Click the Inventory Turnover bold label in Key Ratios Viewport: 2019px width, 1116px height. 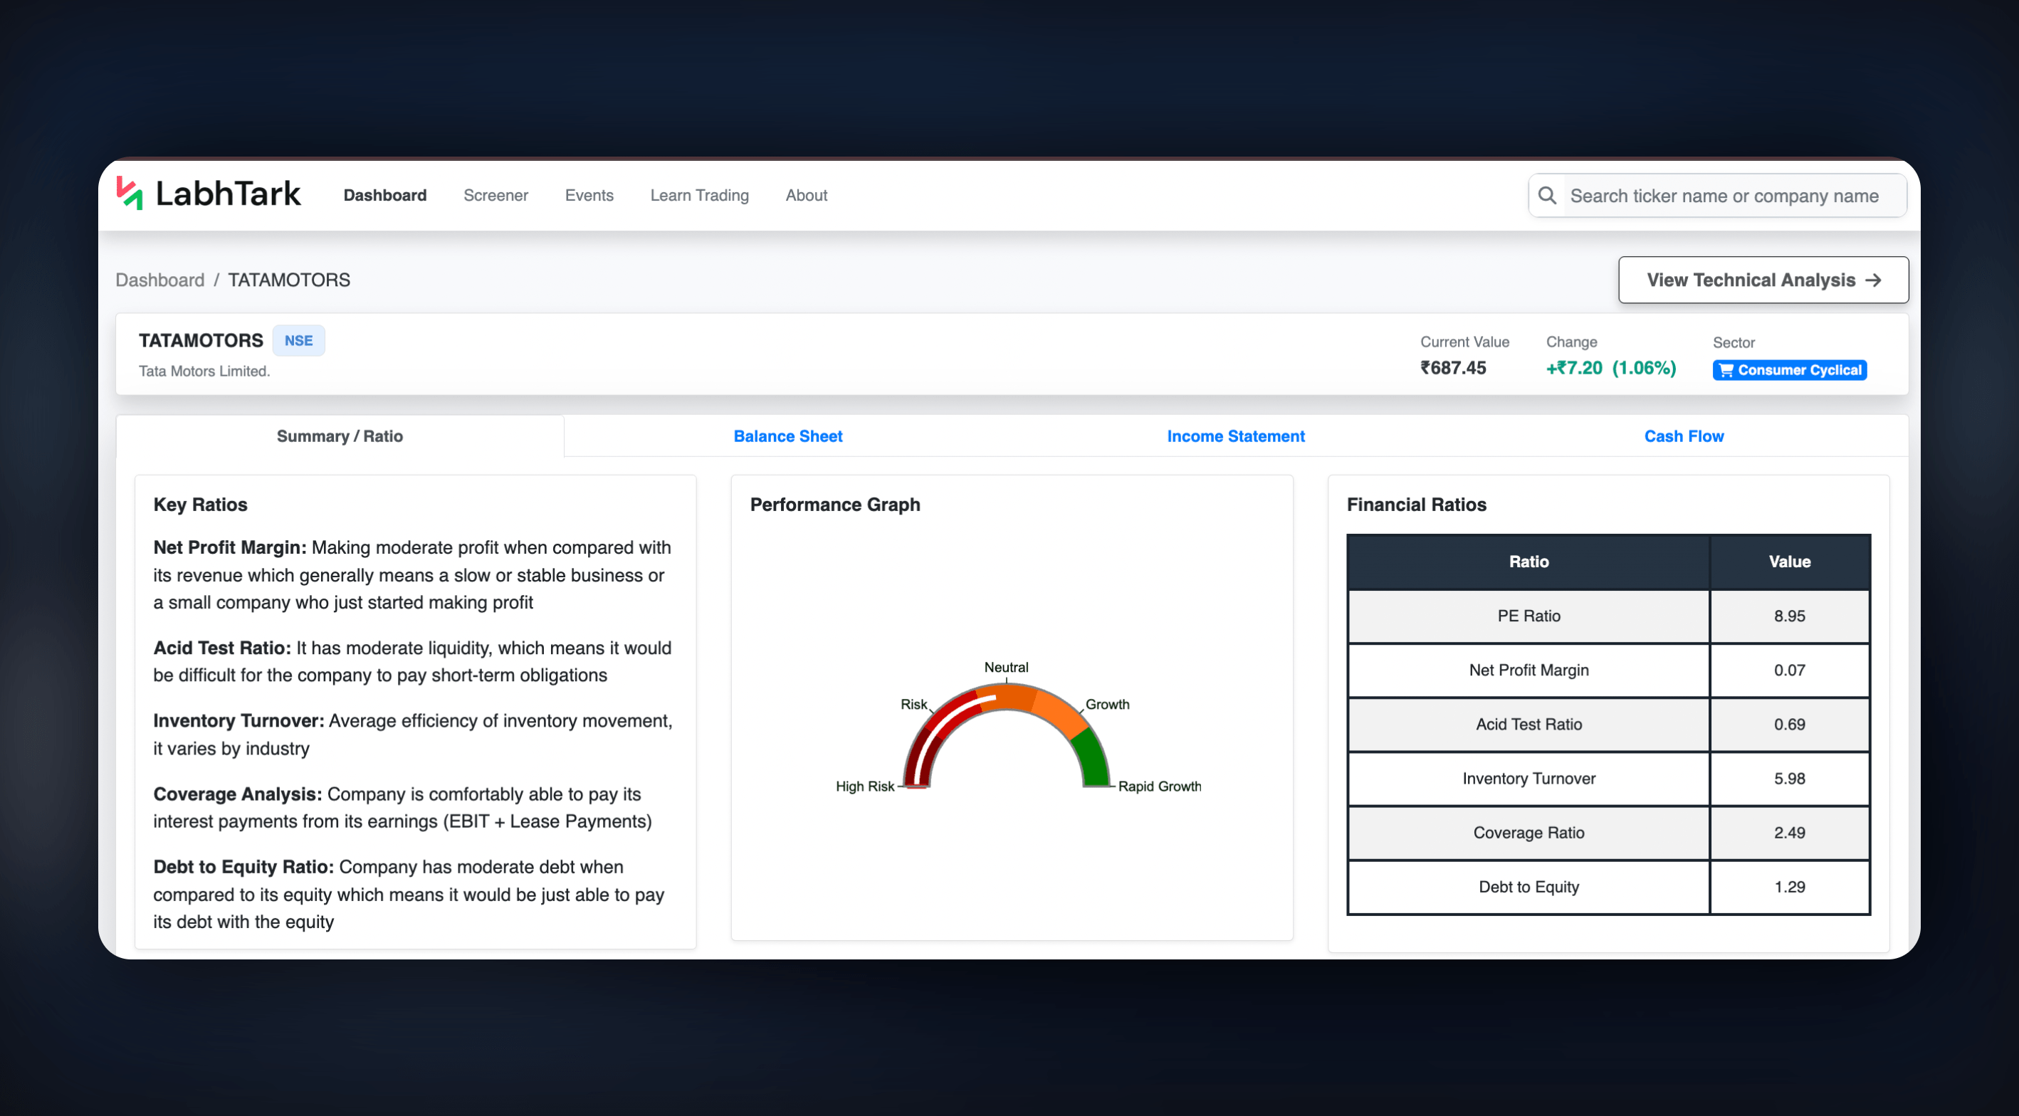pos(238,720)
